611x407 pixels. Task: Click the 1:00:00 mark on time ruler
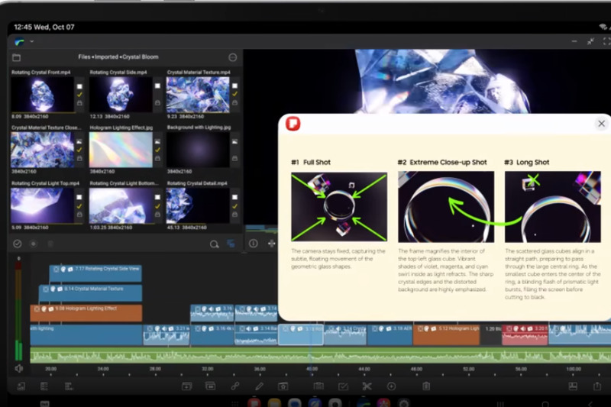[x=574, y=369]
